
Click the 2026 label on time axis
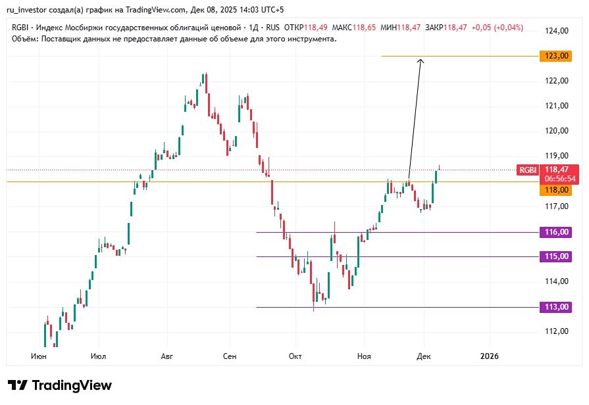(489, 356)
